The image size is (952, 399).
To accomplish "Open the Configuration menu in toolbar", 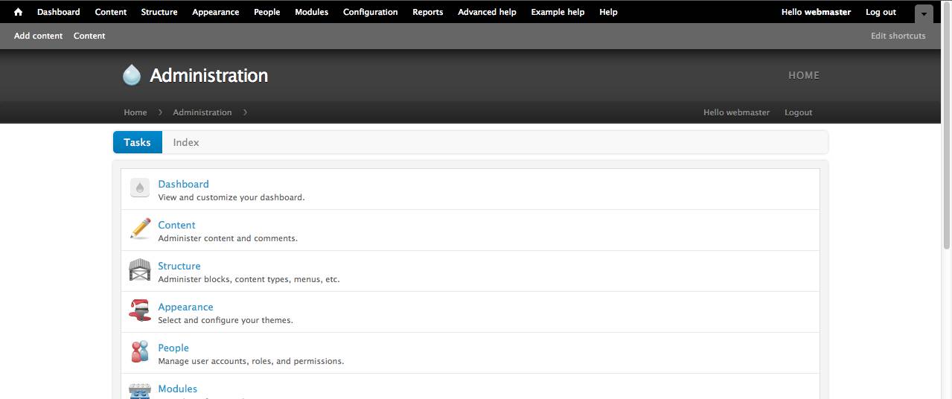I will pos(370,12).
